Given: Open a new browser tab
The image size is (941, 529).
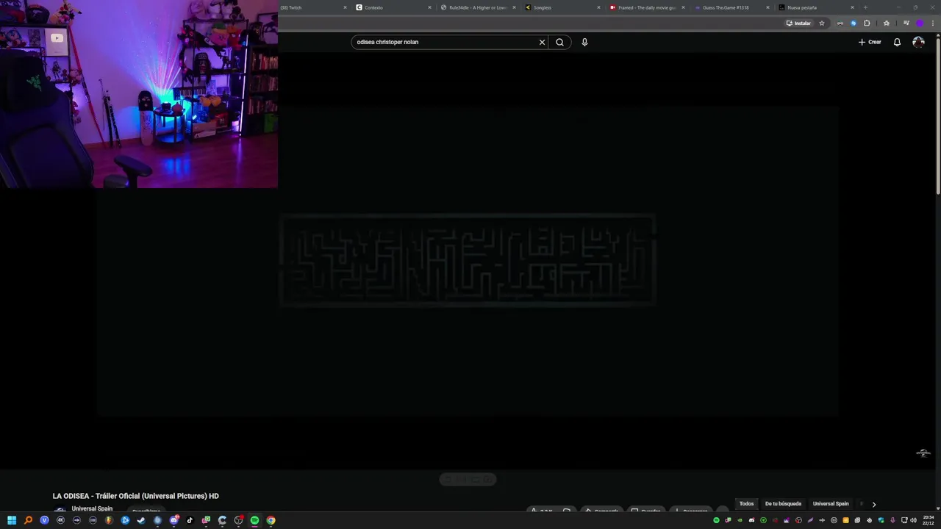Looking at the screenshot, I should (x=865, y=7).
